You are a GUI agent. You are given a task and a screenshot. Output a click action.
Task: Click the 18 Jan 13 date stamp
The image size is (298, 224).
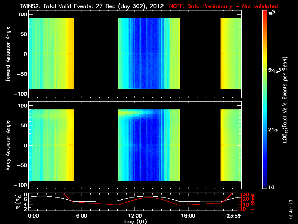(291, 209)
